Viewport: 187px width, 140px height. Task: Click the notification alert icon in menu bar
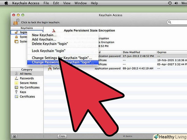click(x=170, y=3)
